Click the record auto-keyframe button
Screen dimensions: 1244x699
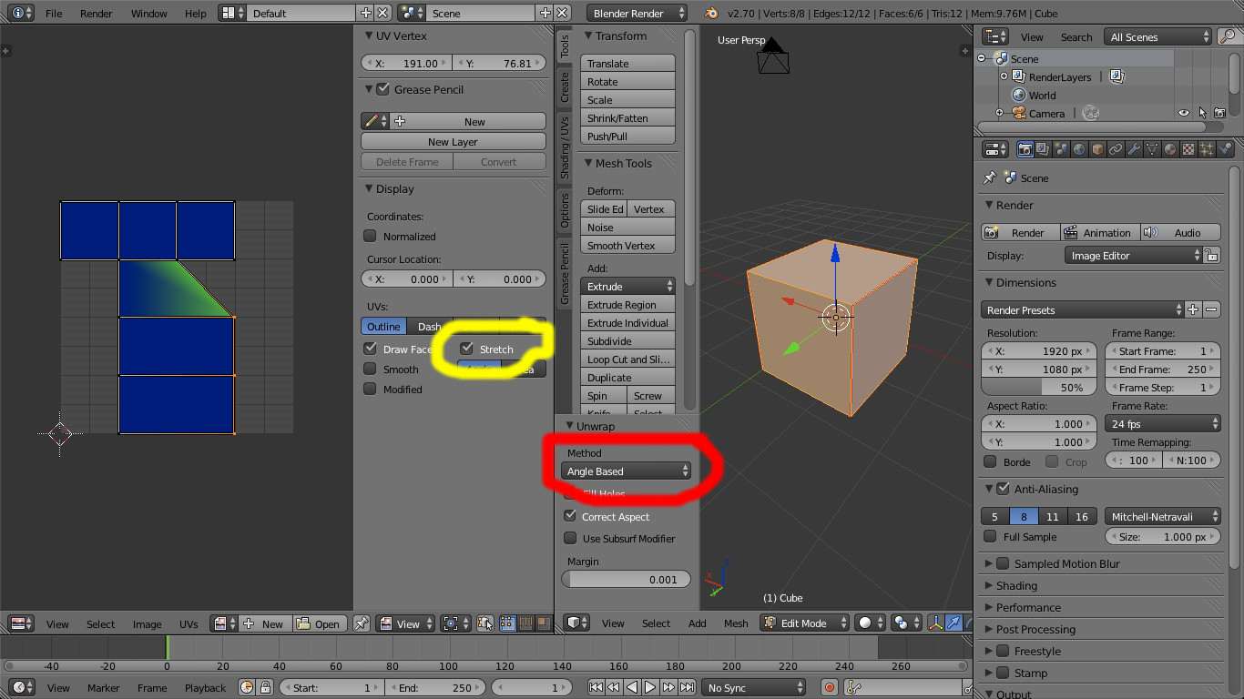click(830, 688)
